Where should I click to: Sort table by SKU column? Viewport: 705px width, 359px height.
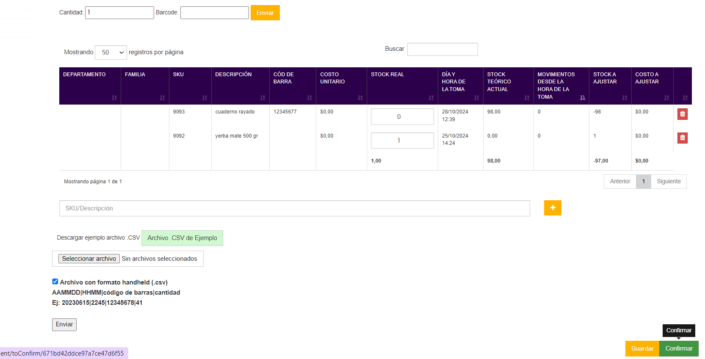click(x=205, y=98)
